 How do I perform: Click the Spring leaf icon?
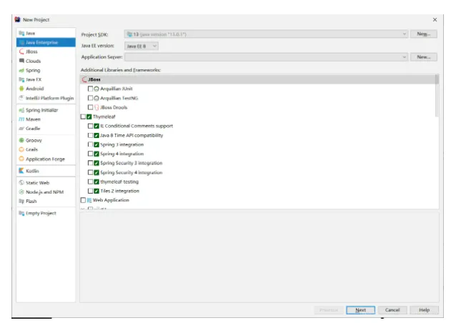pyautogui.click(x=21, y=70)
